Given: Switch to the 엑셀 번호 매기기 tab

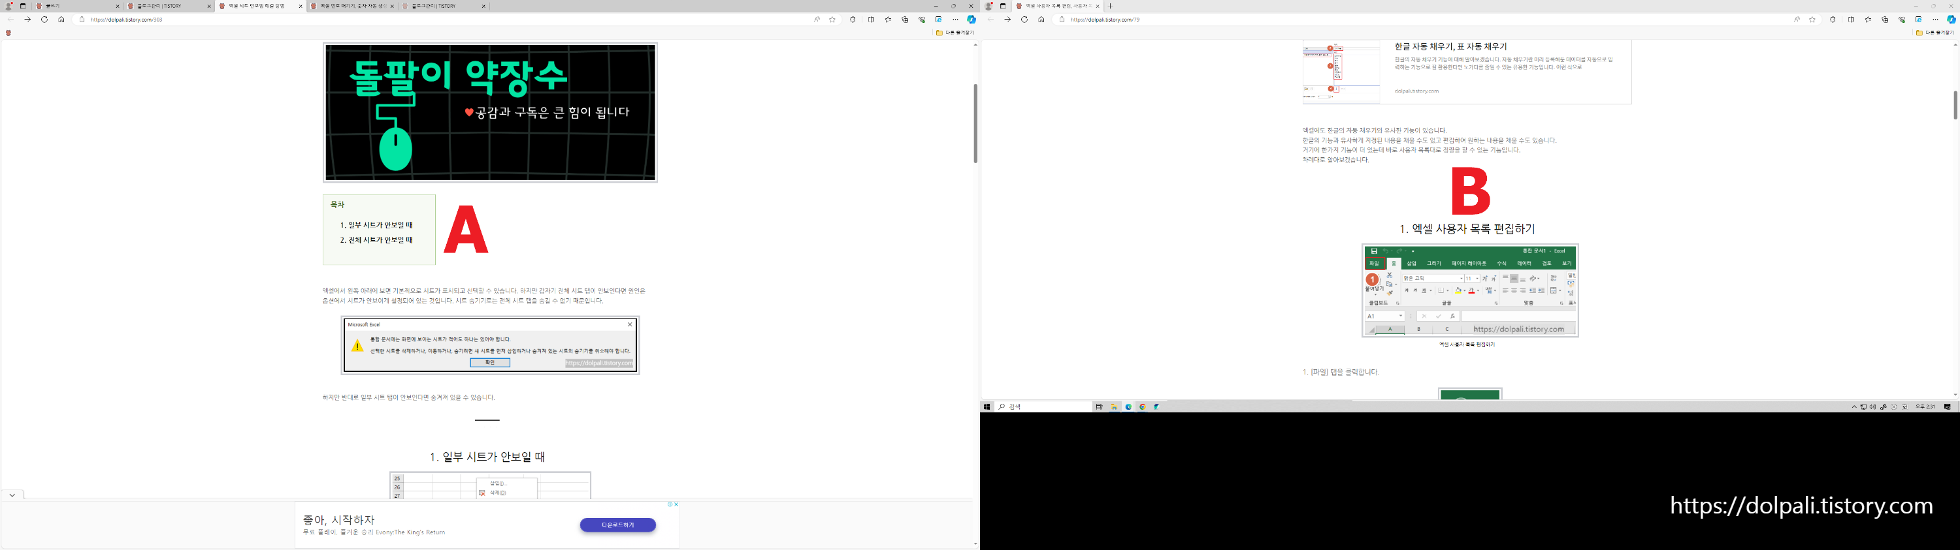Looking at the screenshot, I should (351, 6).
